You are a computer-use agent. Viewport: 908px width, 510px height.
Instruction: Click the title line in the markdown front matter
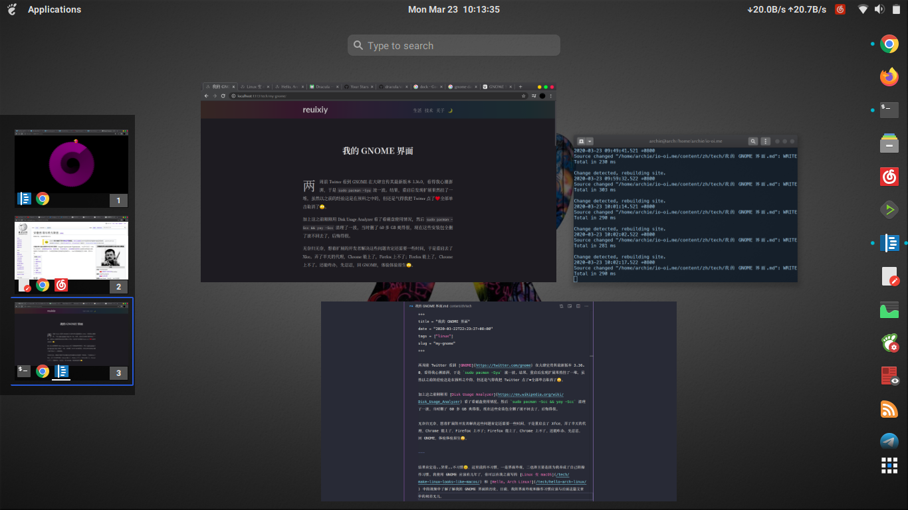(444, 321)
